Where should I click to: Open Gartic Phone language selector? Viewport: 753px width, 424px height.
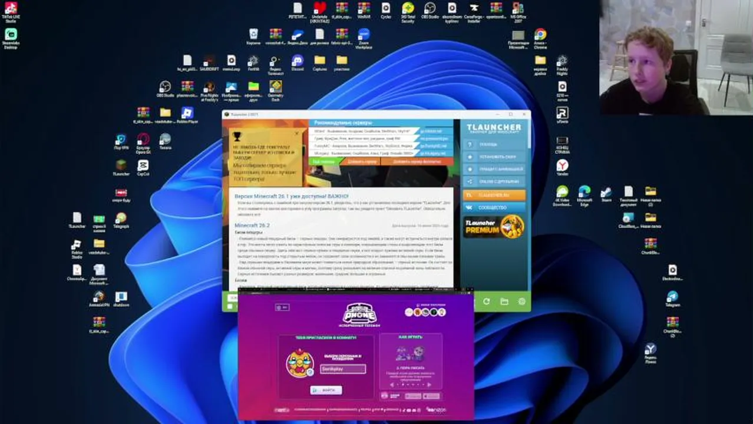282,307
